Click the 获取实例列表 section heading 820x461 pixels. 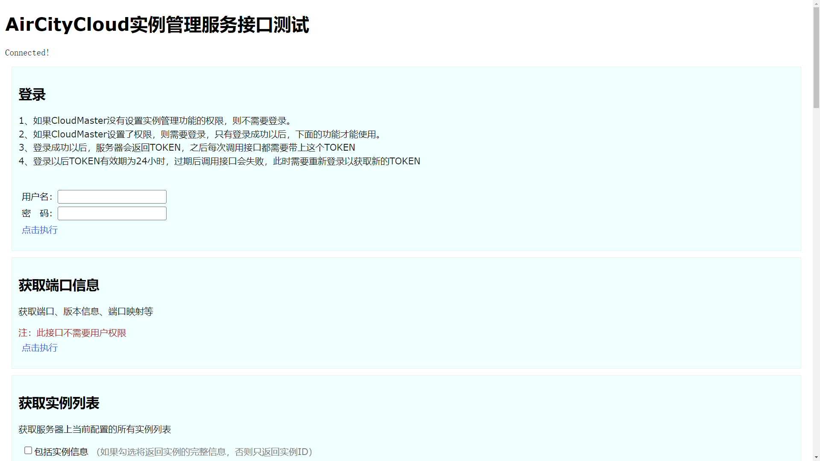(59, 403)
